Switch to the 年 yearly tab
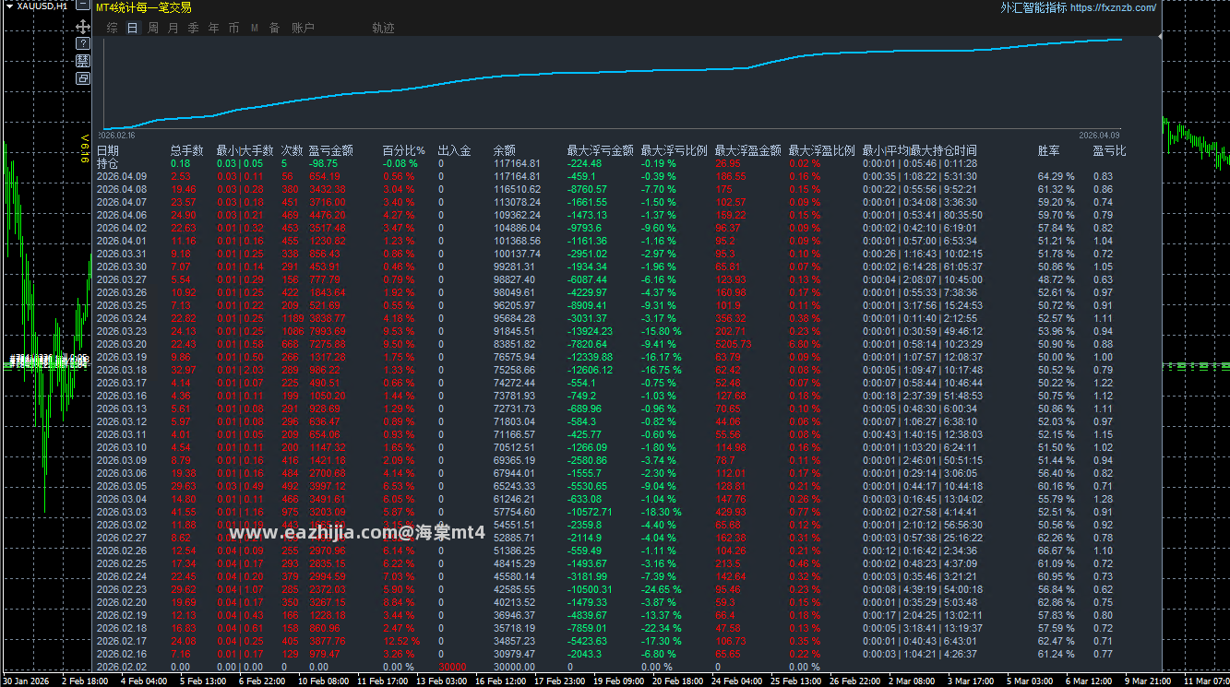This screenshot has height=687, width=1230. click(x=213, y=29)
